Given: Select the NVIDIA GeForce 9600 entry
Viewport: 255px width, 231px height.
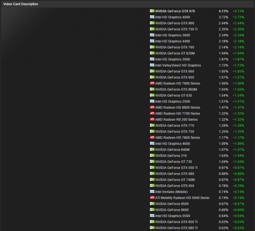Looking at the screenshot, I should pos(172,210).
